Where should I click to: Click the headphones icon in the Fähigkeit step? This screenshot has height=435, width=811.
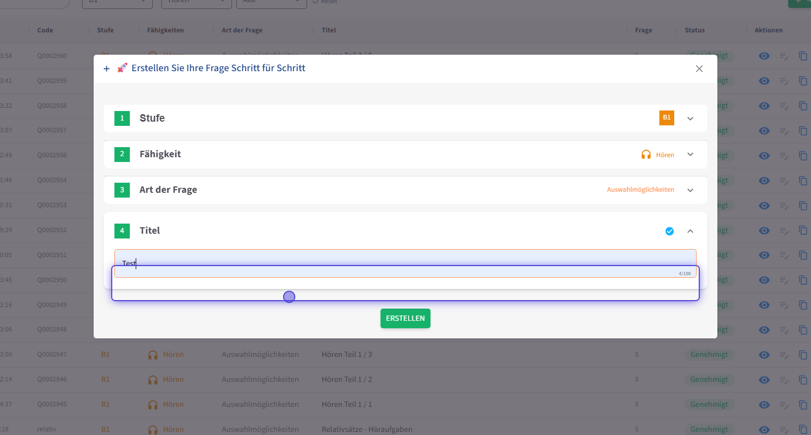[646, 155]
